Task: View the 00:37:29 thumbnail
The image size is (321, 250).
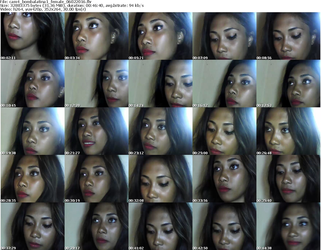Action: point(33,226)
